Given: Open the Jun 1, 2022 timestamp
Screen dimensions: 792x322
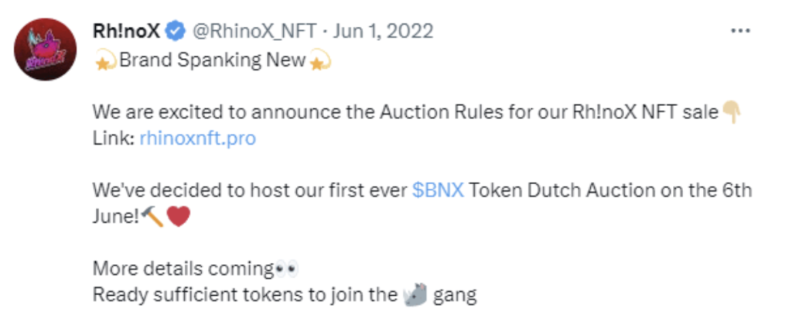Looking at the screenshot, I should pyautogui.click(x=384, y=32).
